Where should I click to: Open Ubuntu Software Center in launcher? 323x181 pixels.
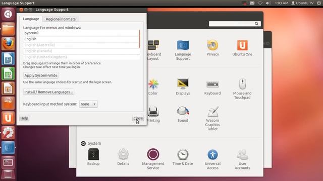(x=8, y=103)
